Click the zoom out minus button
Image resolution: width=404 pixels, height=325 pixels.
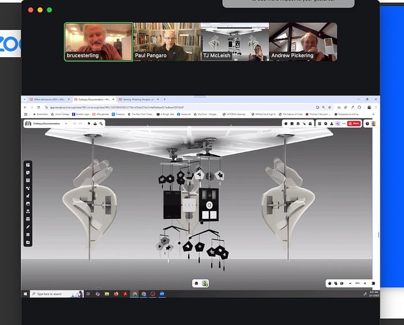pos(350,283)
